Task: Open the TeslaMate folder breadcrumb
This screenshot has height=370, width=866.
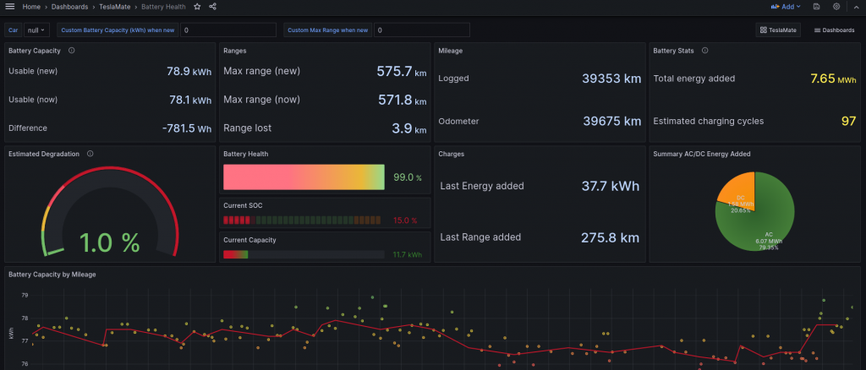Action: tap(114, 7)
